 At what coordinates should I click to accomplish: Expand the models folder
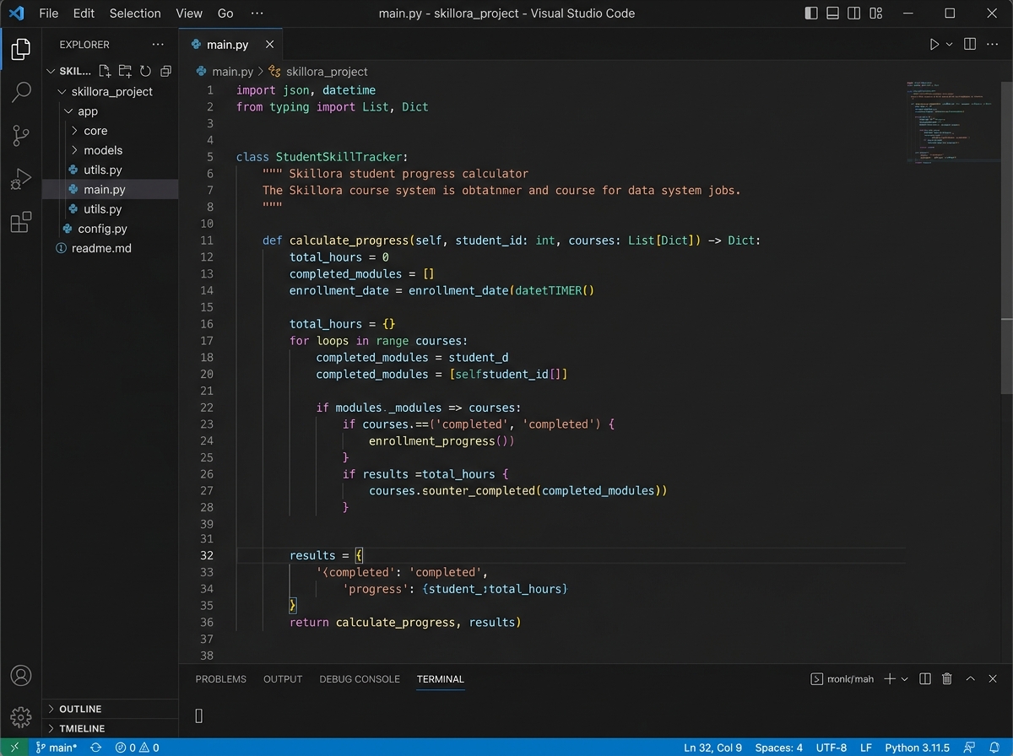click(x=75, y=150)
